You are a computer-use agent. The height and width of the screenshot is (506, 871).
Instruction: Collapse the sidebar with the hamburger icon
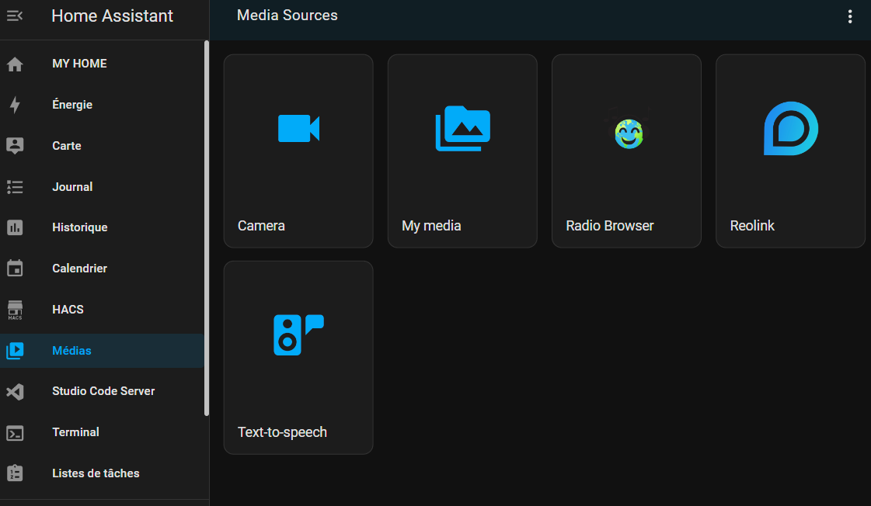click(15, 16)
